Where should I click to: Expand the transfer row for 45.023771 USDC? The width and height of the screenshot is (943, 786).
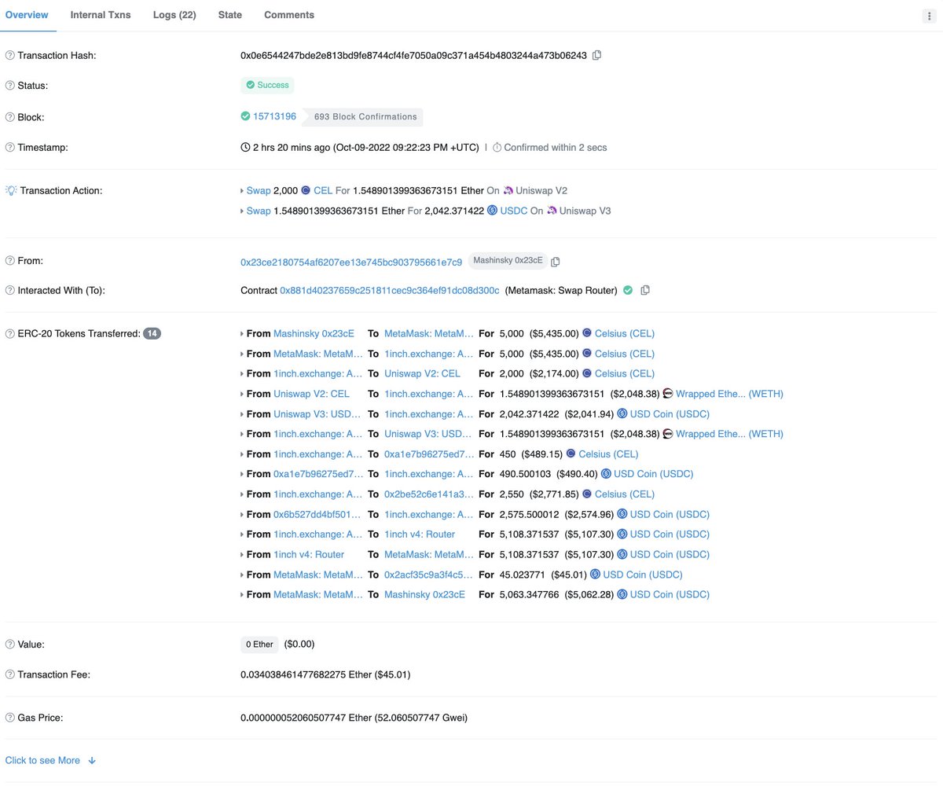[242, 575]
